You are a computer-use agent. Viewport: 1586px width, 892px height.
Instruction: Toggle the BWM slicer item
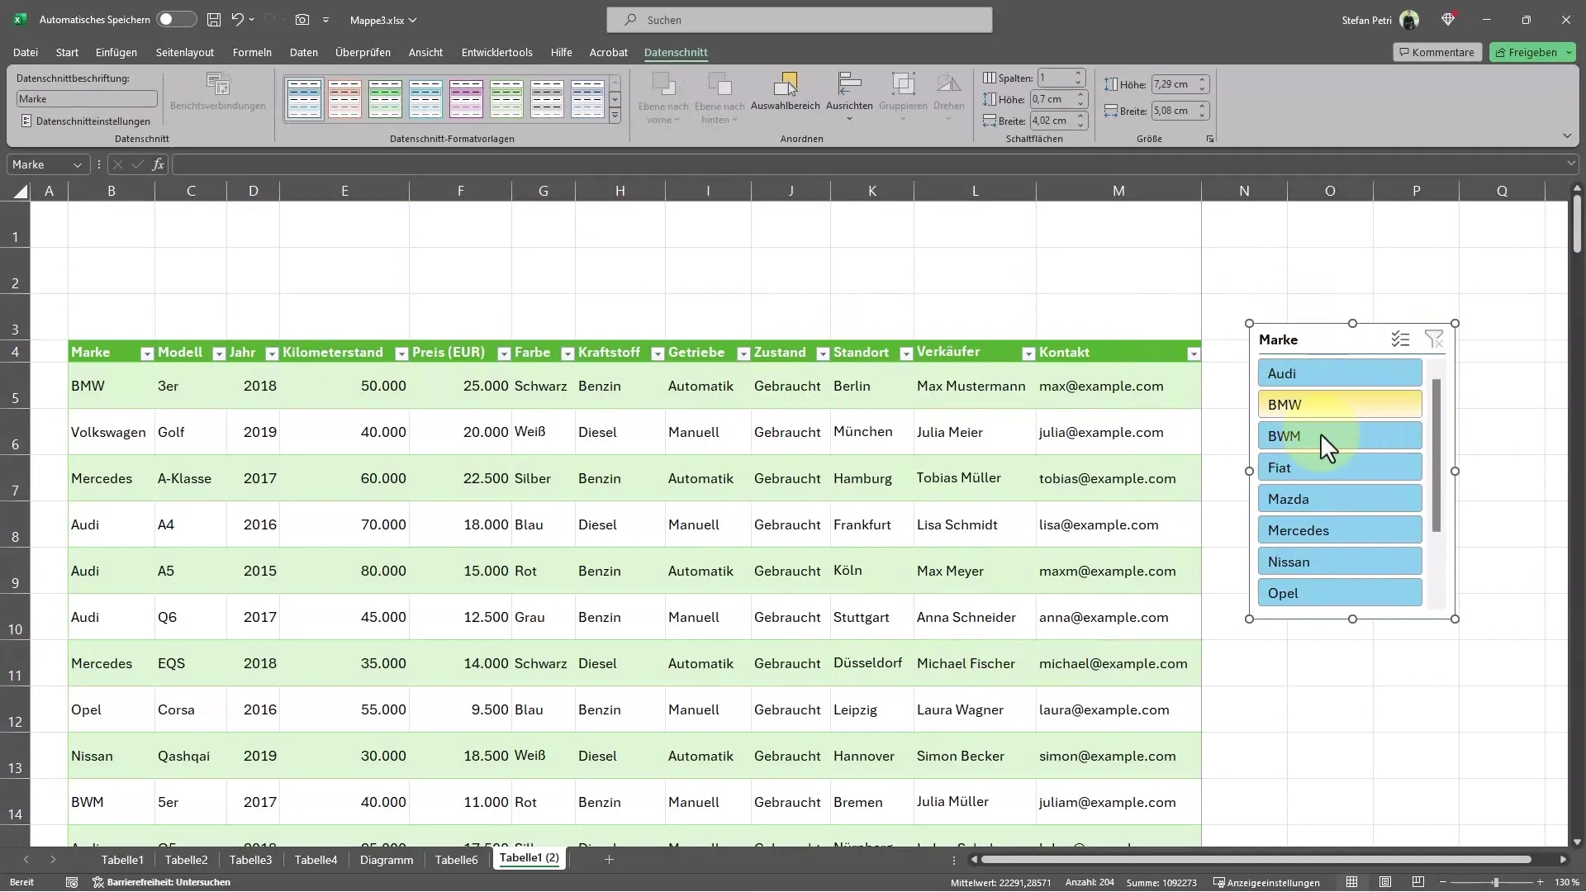(x=1340, y=436)
